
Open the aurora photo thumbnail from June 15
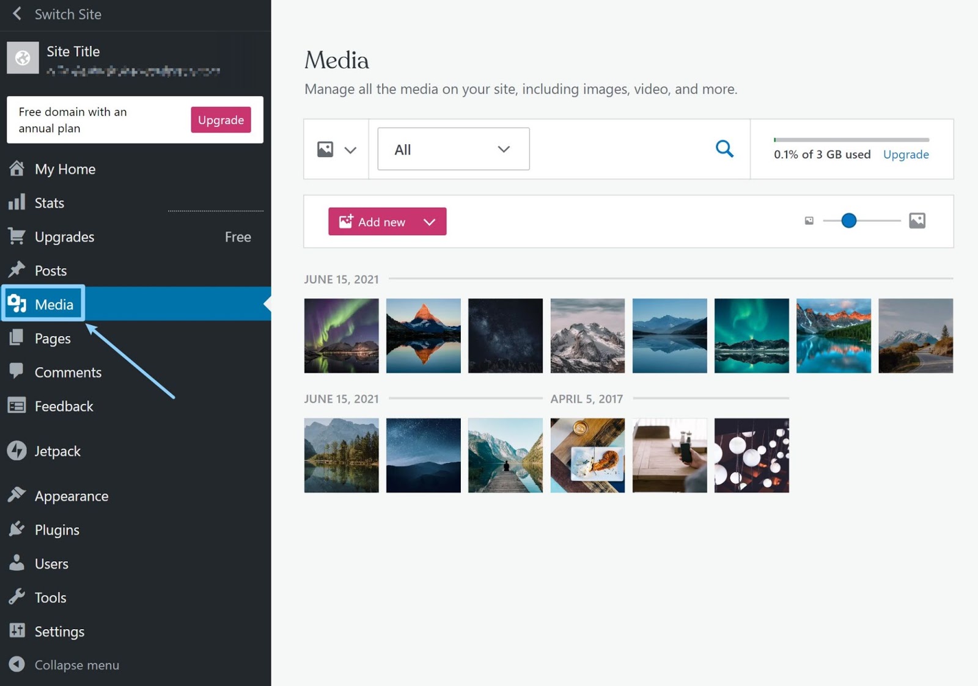tap(341, 335)
